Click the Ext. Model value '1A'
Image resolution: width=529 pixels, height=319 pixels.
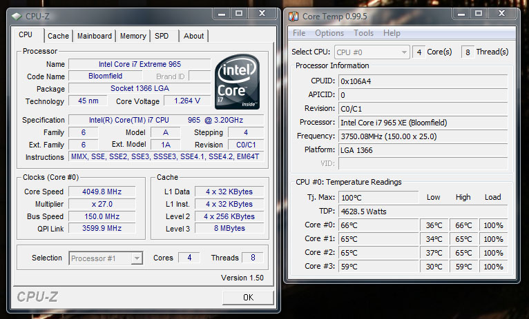pos(165,145)
